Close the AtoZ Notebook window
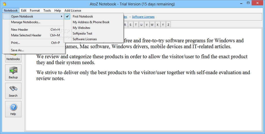Image resolution: width=265 pixels, height=134 pixels. (258, 3)
